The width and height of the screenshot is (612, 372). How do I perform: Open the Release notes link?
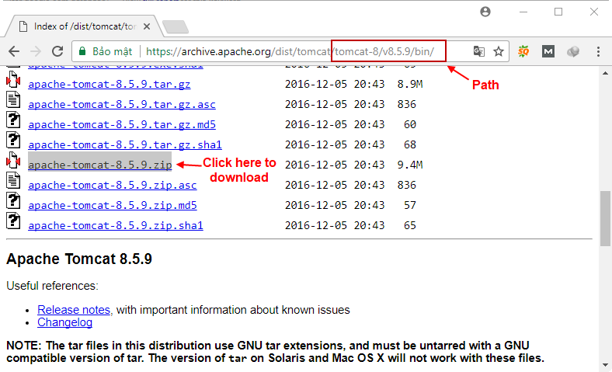coord(74,310)
